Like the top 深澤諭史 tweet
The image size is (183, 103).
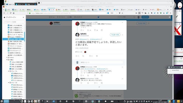95,30
